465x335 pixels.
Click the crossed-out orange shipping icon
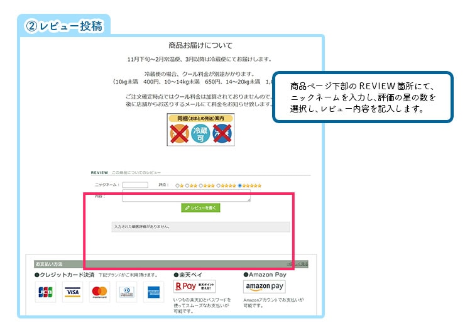pyautogui.click(x=179, y=134)
